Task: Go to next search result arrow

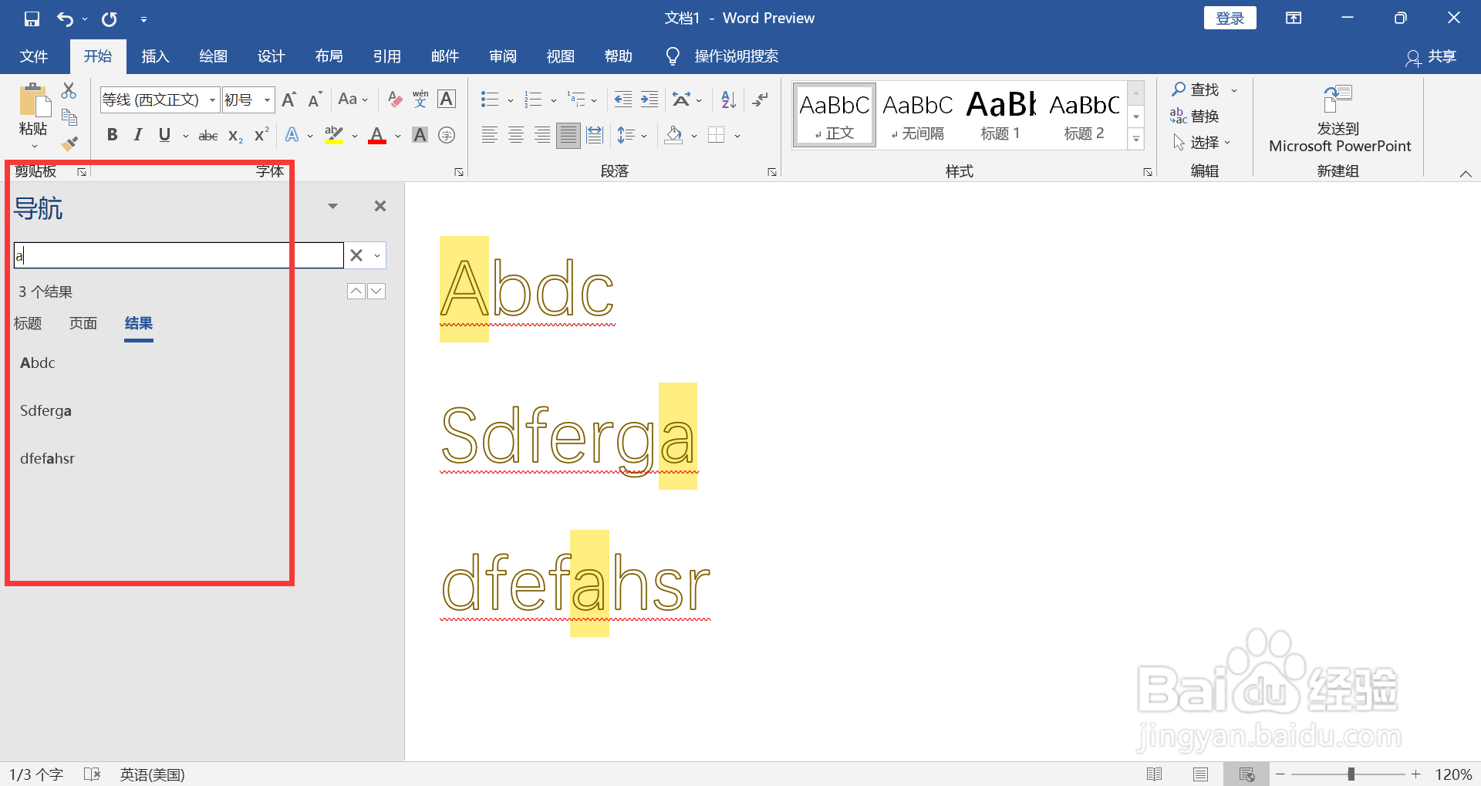Action: tap(376, 291)
